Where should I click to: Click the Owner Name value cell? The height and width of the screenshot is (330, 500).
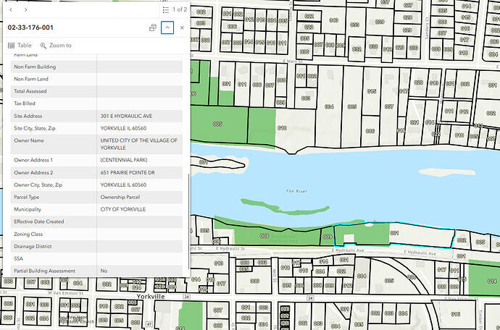tap(140, 144)
